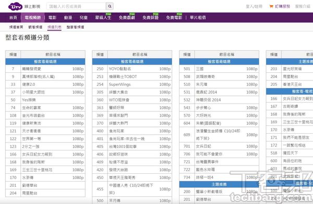Click channel 360 WTO姐妹會 entry
313x204 pixels.
click(x=132, y=100)
